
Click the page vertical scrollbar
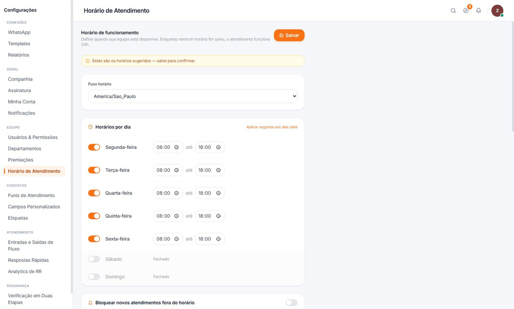tap(512, 77)
